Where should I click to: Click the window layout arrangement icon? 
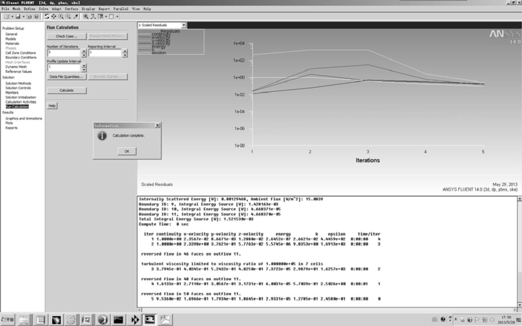click(100, 17)
